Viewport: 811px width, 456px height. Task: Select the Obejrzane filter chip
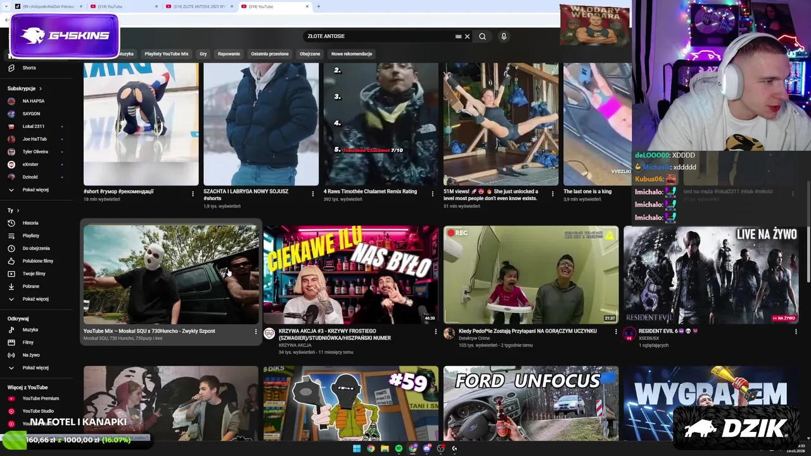pyautogui.click(x=310, y=54)
